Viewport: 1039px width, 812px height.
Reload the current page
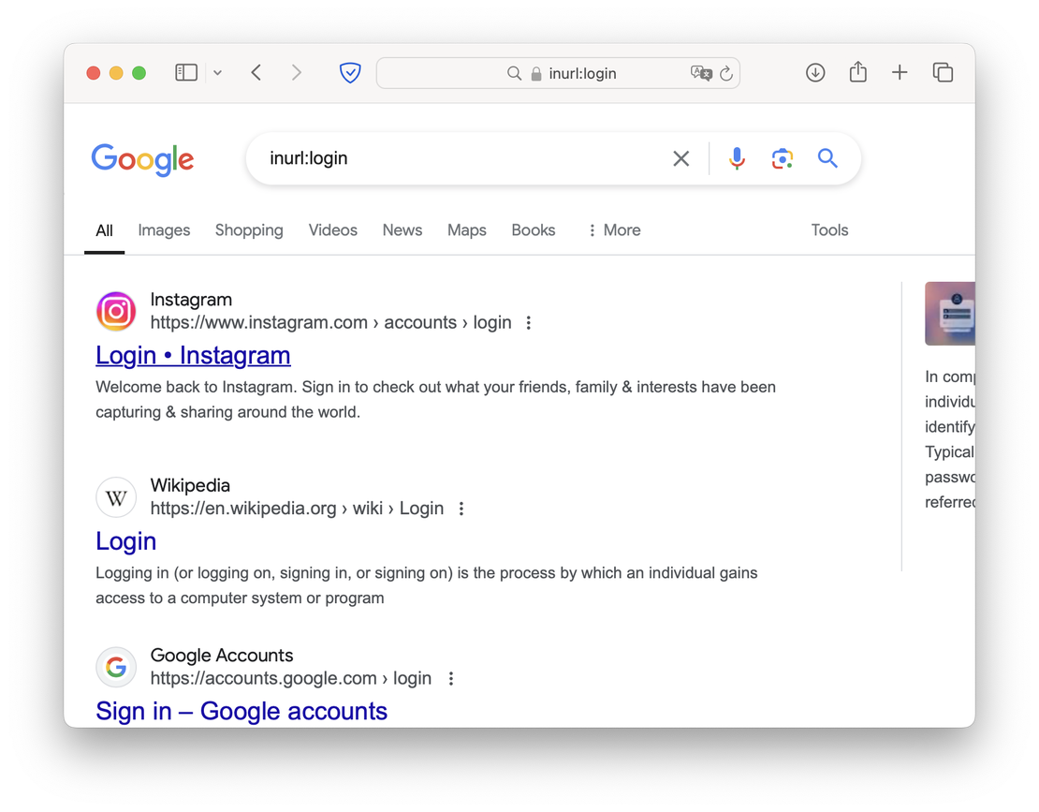pos(726,72)
